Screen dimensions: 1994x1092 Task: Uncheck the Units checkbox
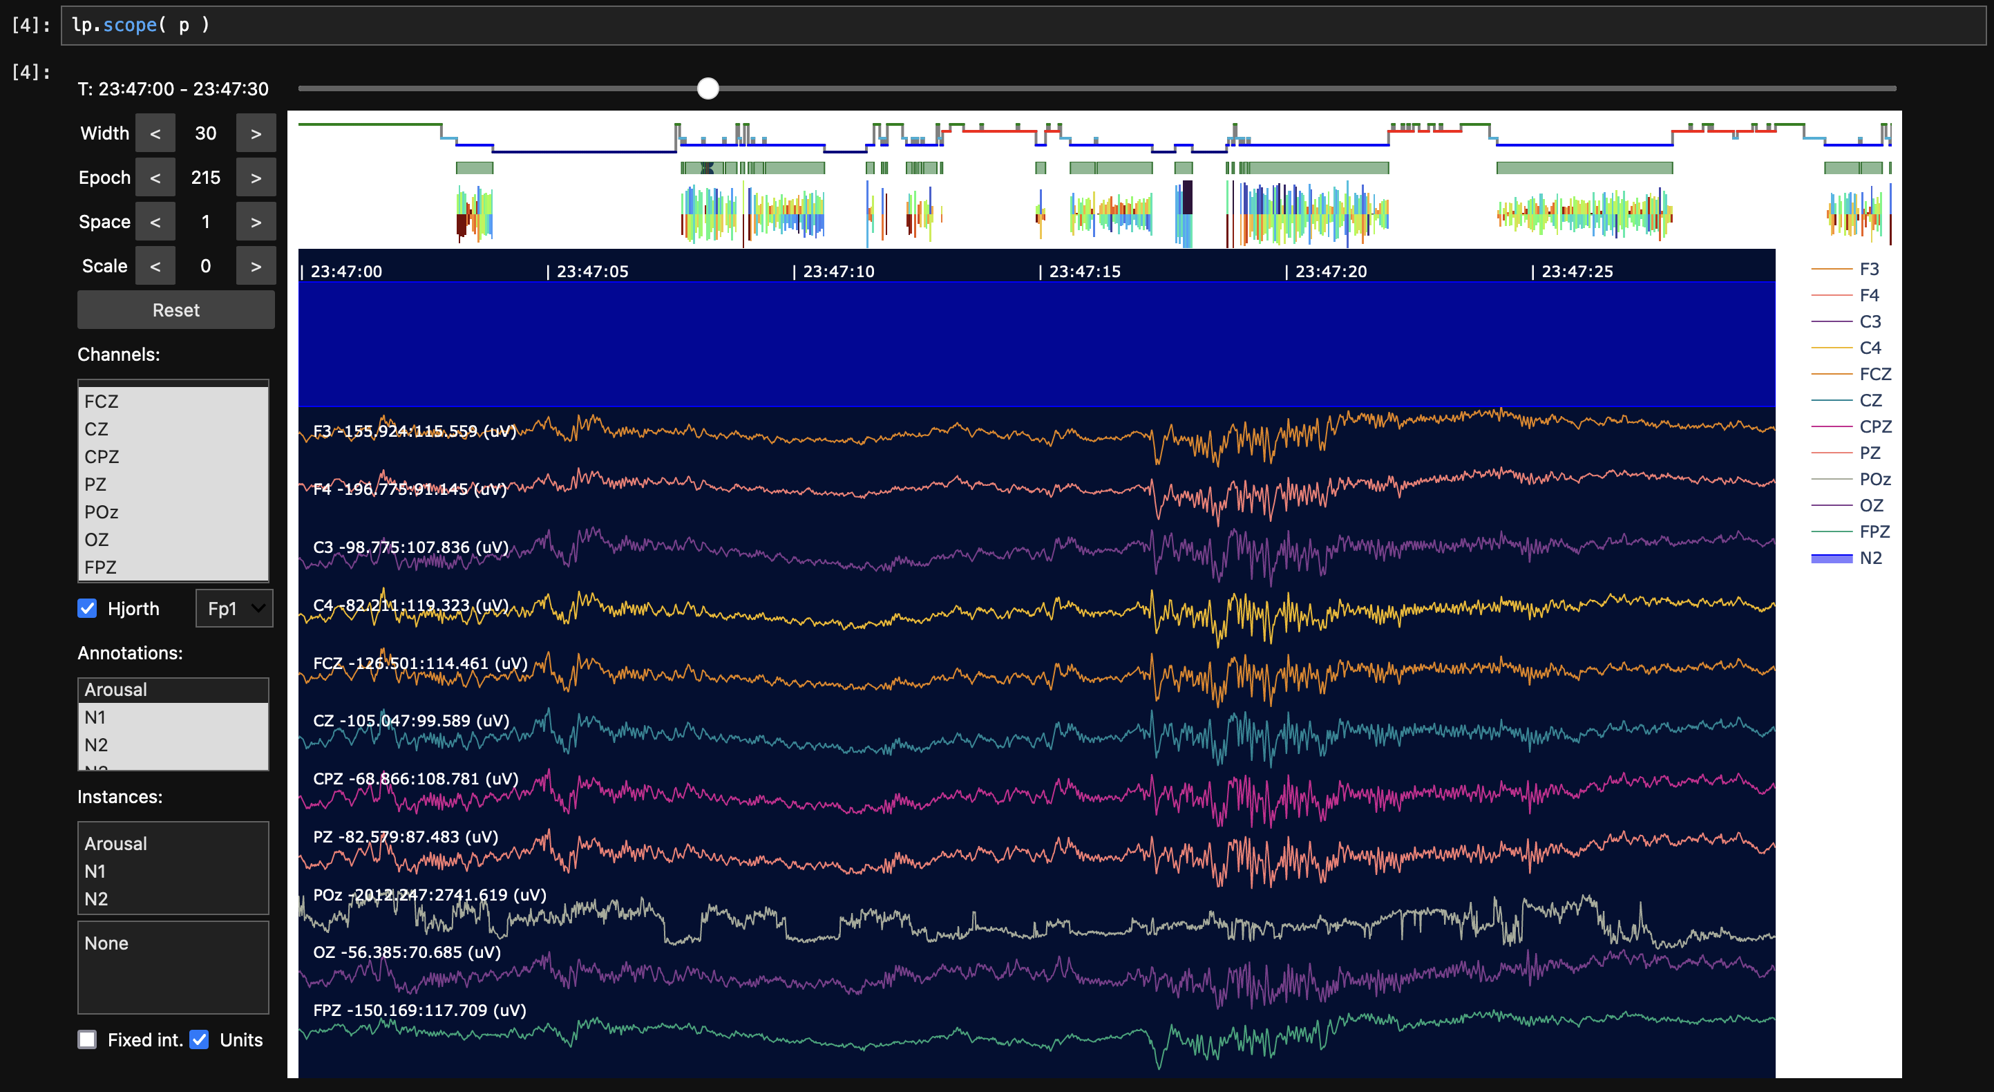click(x=200, y=1039)
